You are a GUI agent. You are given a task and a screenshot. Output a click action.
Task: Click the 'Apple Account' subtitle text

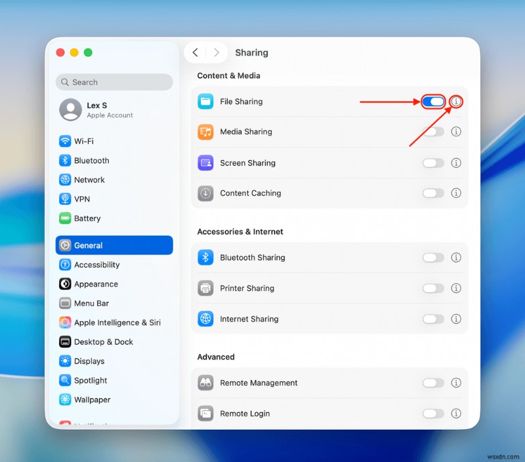pos(110,115)
